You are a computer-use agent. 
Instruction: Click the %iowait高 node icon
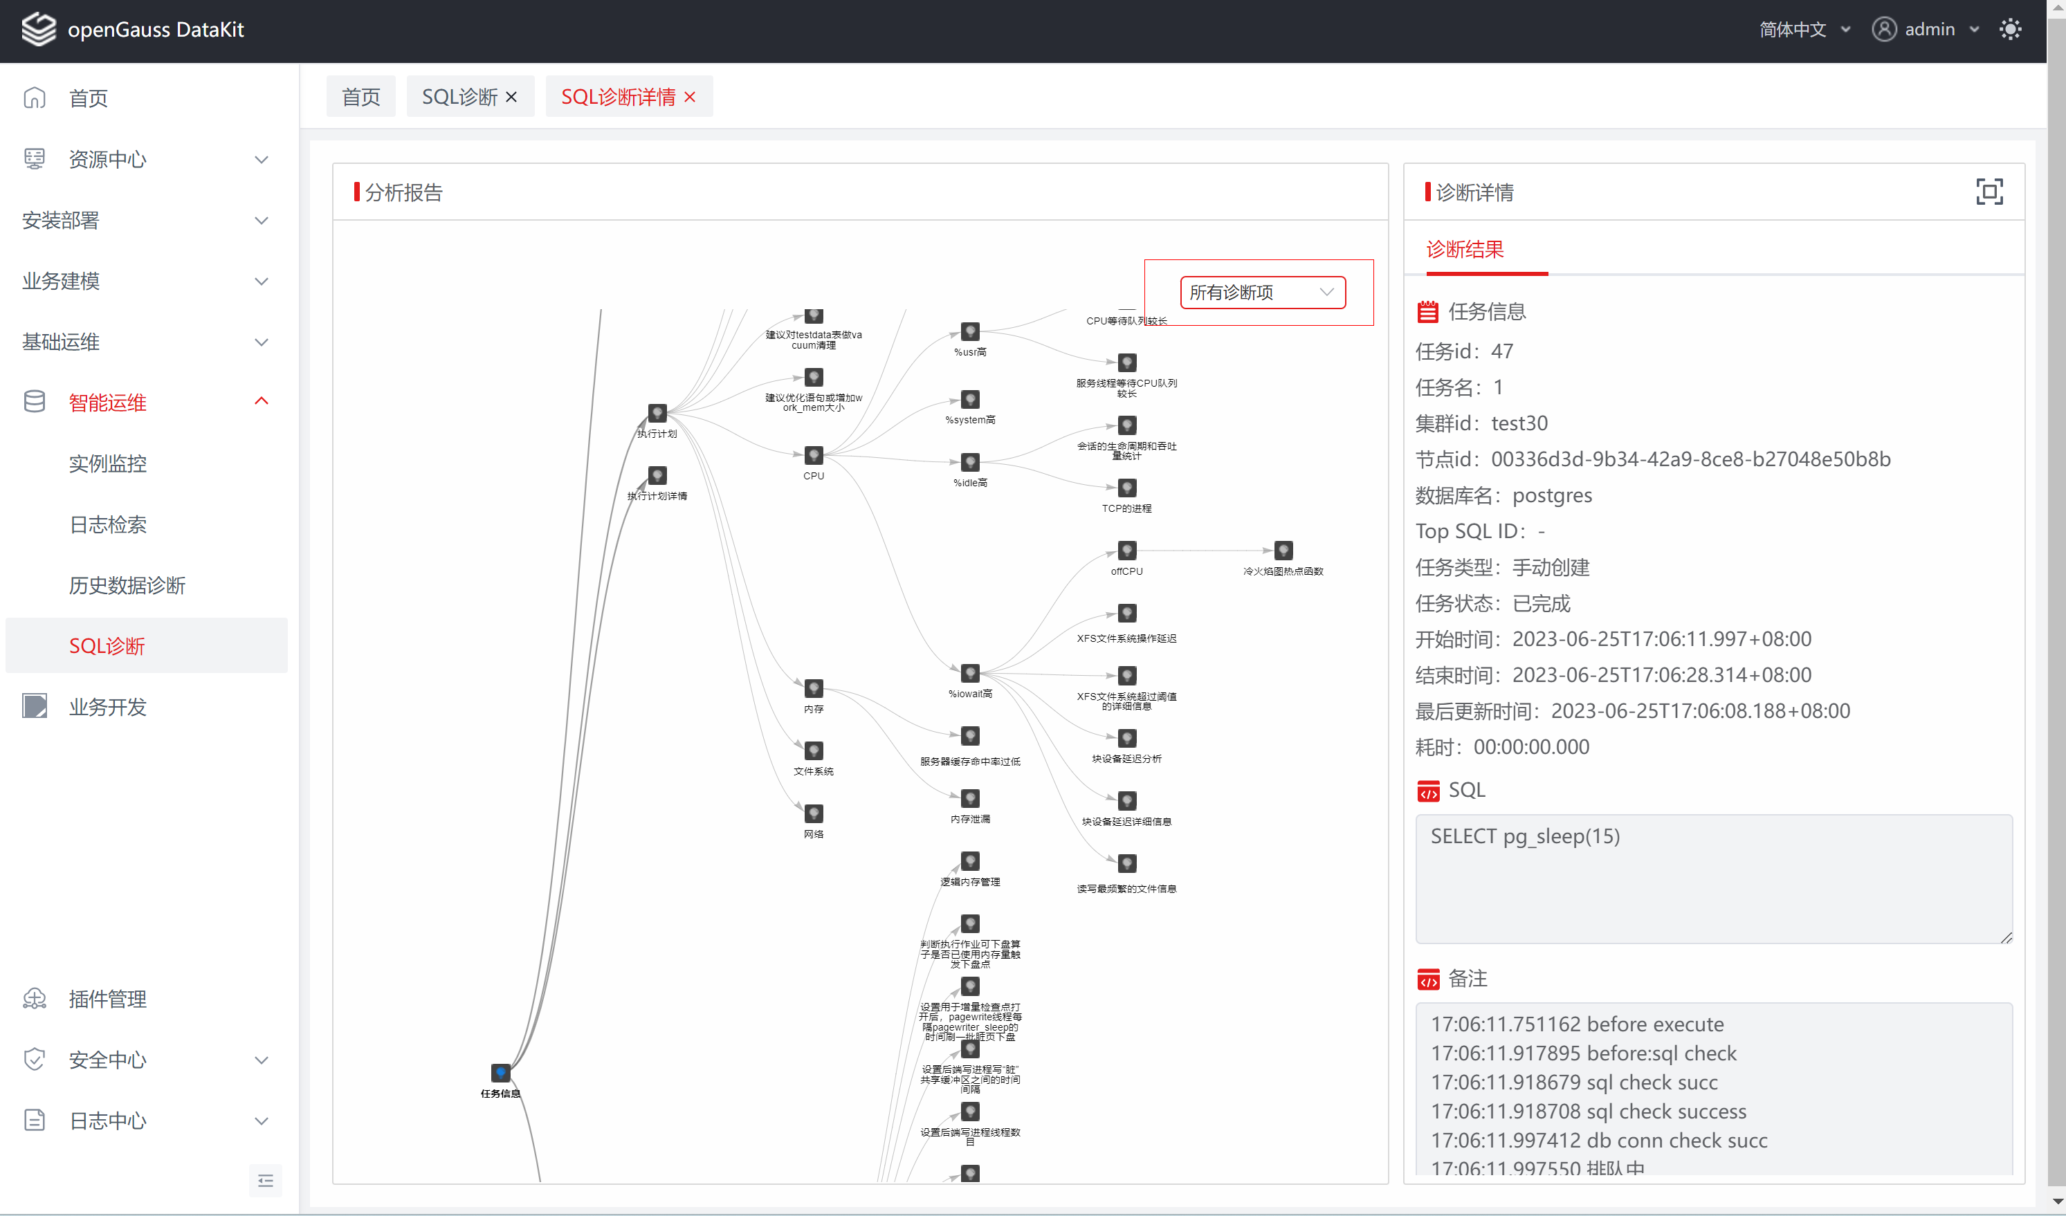pos(969,673)
